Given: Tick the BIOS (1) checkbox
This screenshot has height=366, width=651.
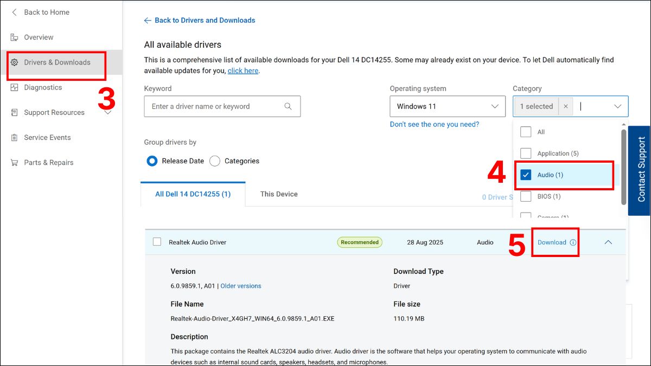Looking at the screenshot, I should (x=526, y=196).
